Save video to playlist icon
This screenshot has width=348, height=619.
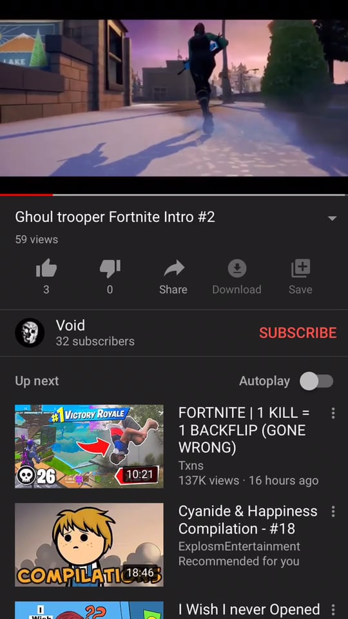301,268
